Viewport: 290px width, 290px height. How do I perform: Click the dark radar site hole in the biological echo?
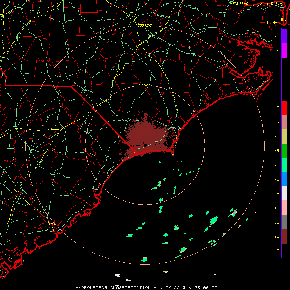click(x=145, y=145)
